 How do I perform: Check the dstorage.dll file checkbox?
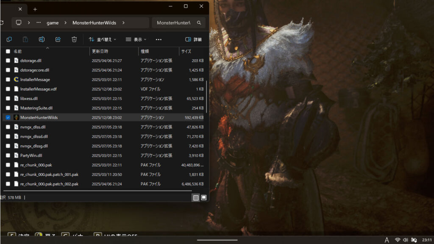8,60
